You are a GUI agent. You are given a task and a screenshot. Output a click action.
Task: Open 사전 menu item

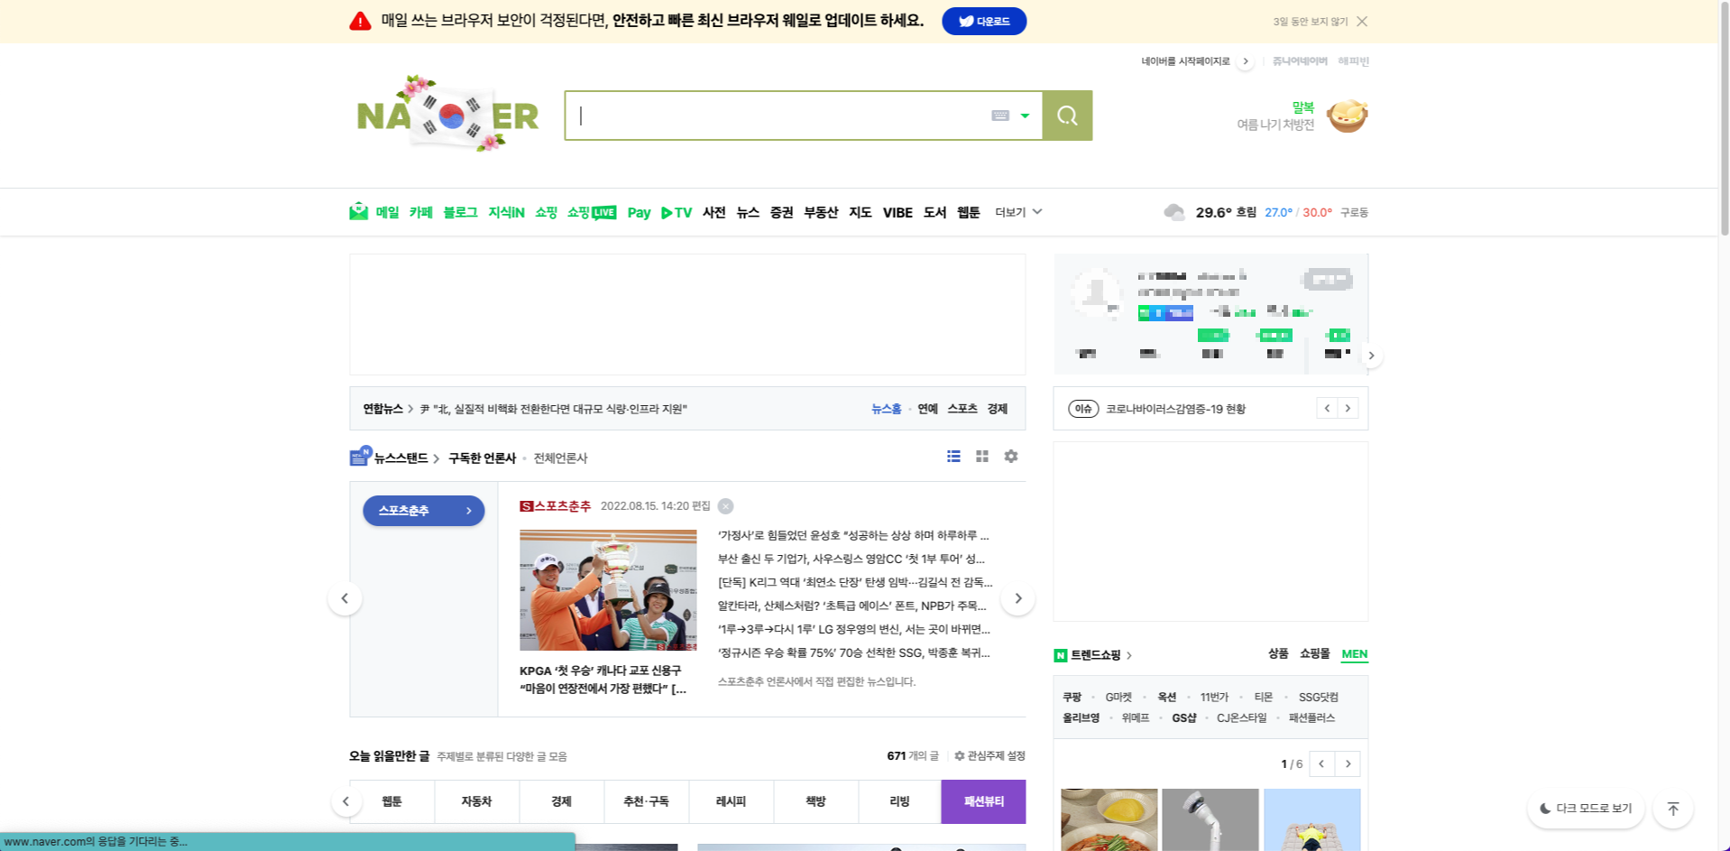pos(713,212)
